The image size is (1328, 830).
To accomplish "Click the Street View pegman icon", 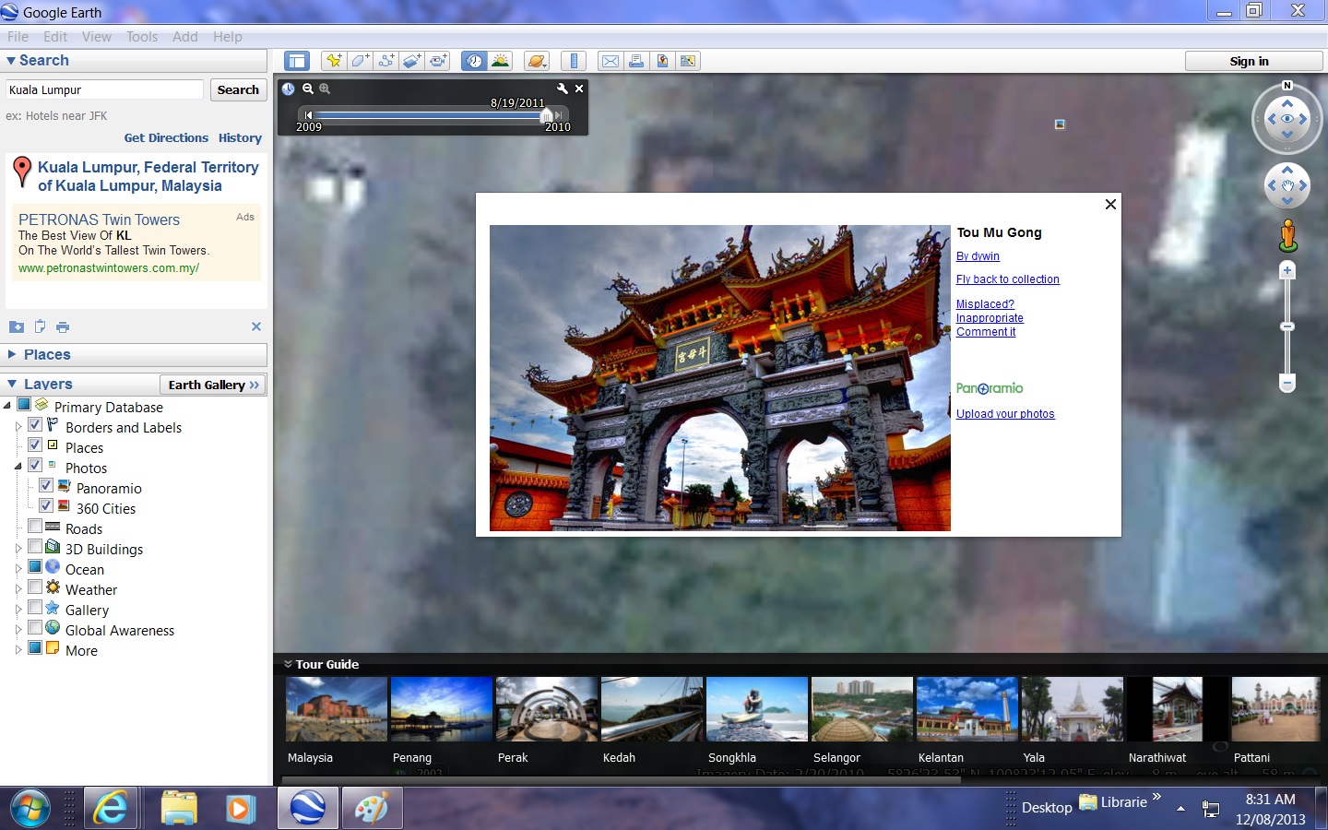I will 1287,235.
